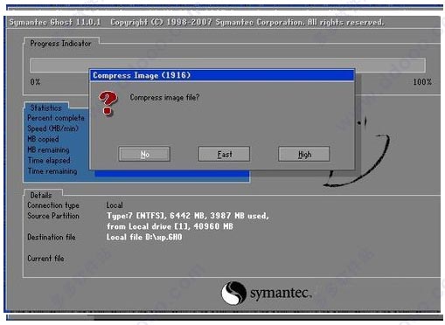Click the 'Statistics' heading
Viewport: 445px width, 325px height.
pos(45,107)
